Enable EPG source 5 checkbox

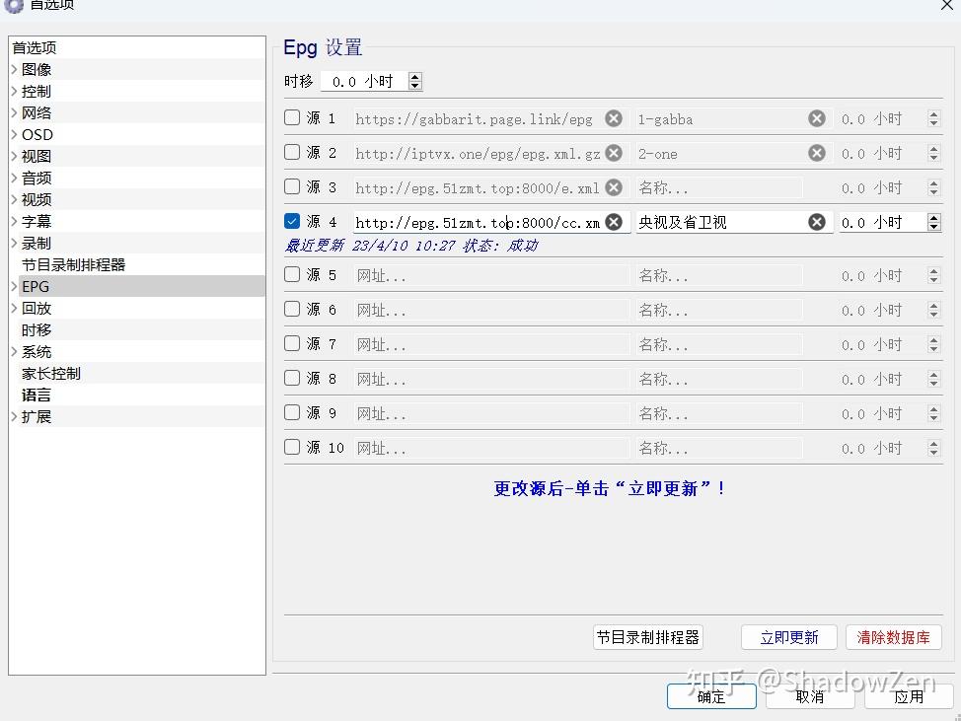tap(291, 274)
